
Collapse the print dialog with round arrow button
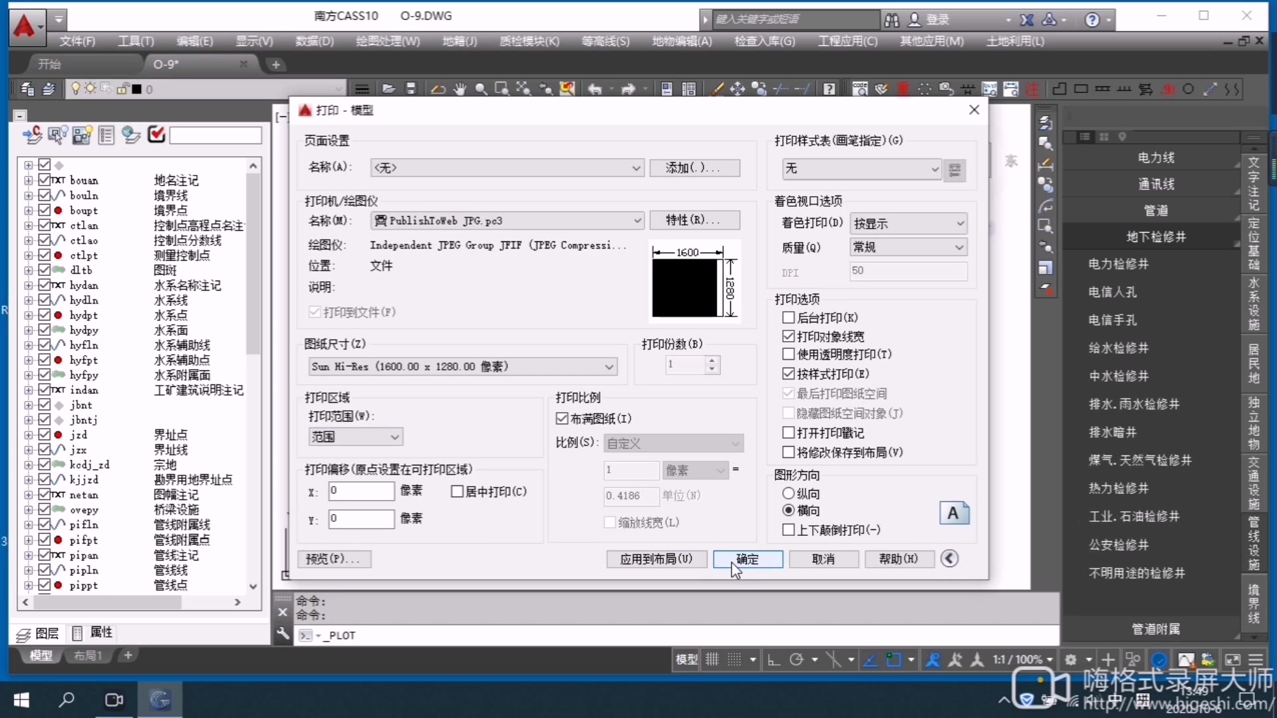(950, 558)
